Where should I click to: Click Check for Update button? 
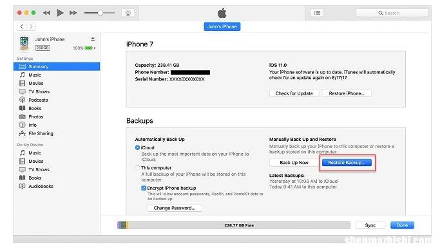pos(294,93)
